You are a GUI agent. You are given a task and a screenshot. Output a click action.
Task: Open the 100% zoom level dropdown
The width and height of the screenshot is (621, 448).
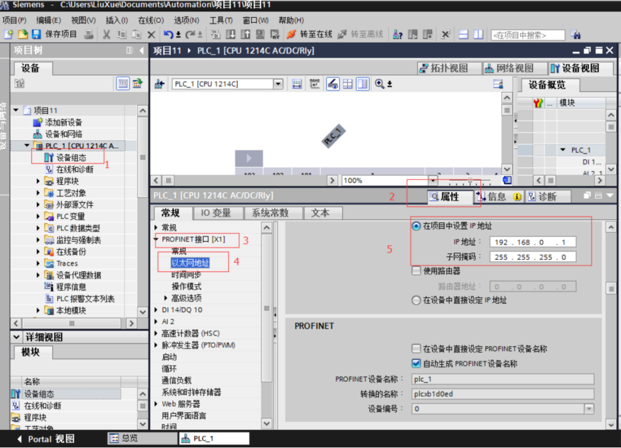click(x=433, y=180)
